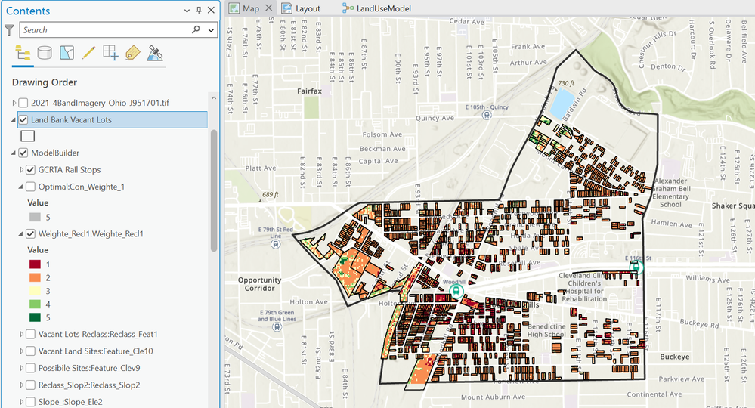Click the dark red class 1 swatch

point(36,264)
